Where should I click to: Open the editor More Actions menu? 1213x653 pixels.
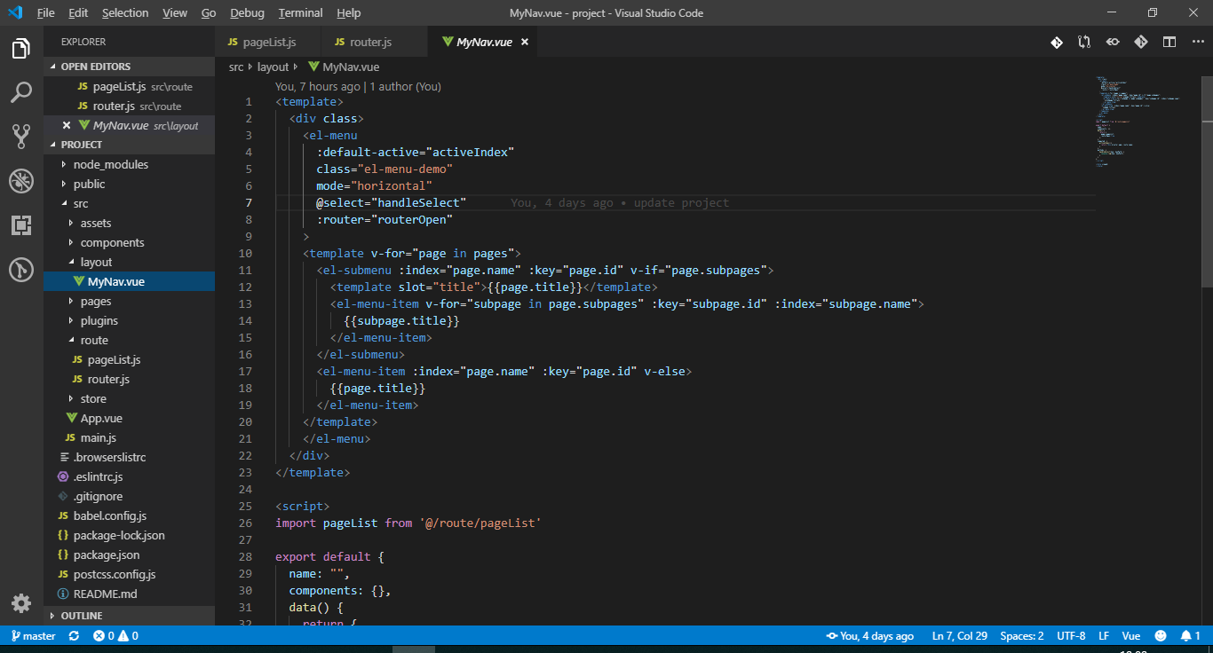[x=1198, y=42]
